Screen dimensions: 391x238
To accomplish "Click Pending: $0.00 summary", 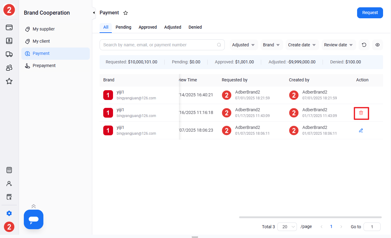I will [186, 62].
